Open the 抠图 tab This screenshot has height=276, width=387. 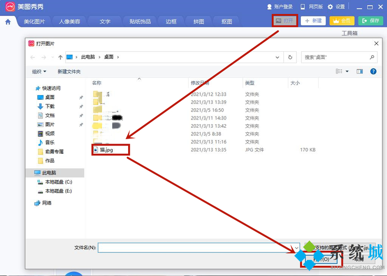pos(226,22)
